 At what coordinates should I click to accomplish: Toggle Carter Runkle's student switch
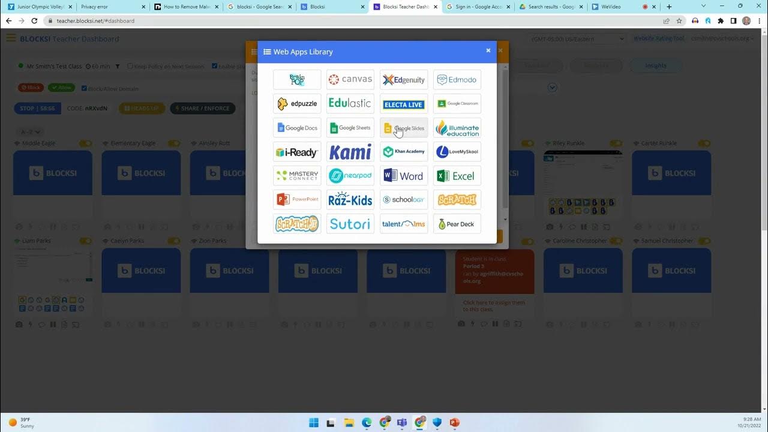(704, 143)
